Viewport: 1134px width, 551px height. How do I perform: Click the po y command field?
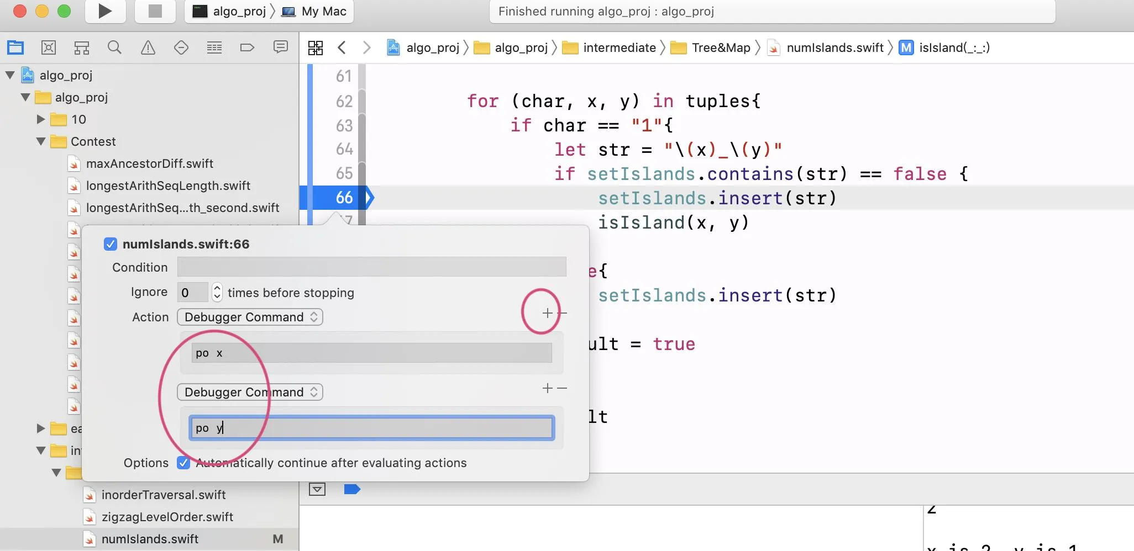(371, 428)
